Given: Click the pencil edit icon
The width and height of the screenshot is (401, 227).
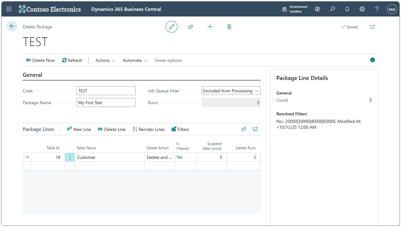Looking at the screenshot, I should coord(171,27).
